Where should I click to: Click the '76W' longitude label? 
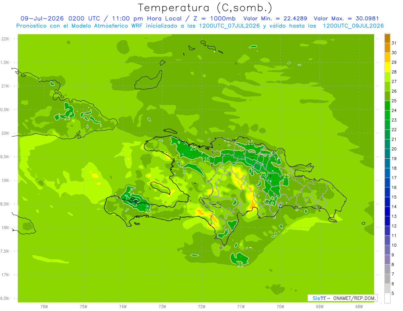44,307
